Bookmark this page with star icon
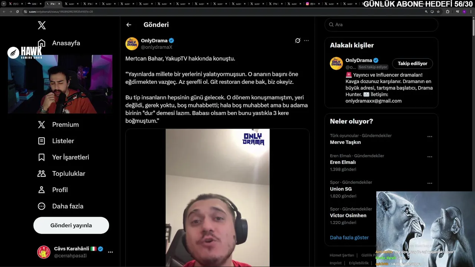The height and width of the screenshot is (267, 475). coord(438,11)
